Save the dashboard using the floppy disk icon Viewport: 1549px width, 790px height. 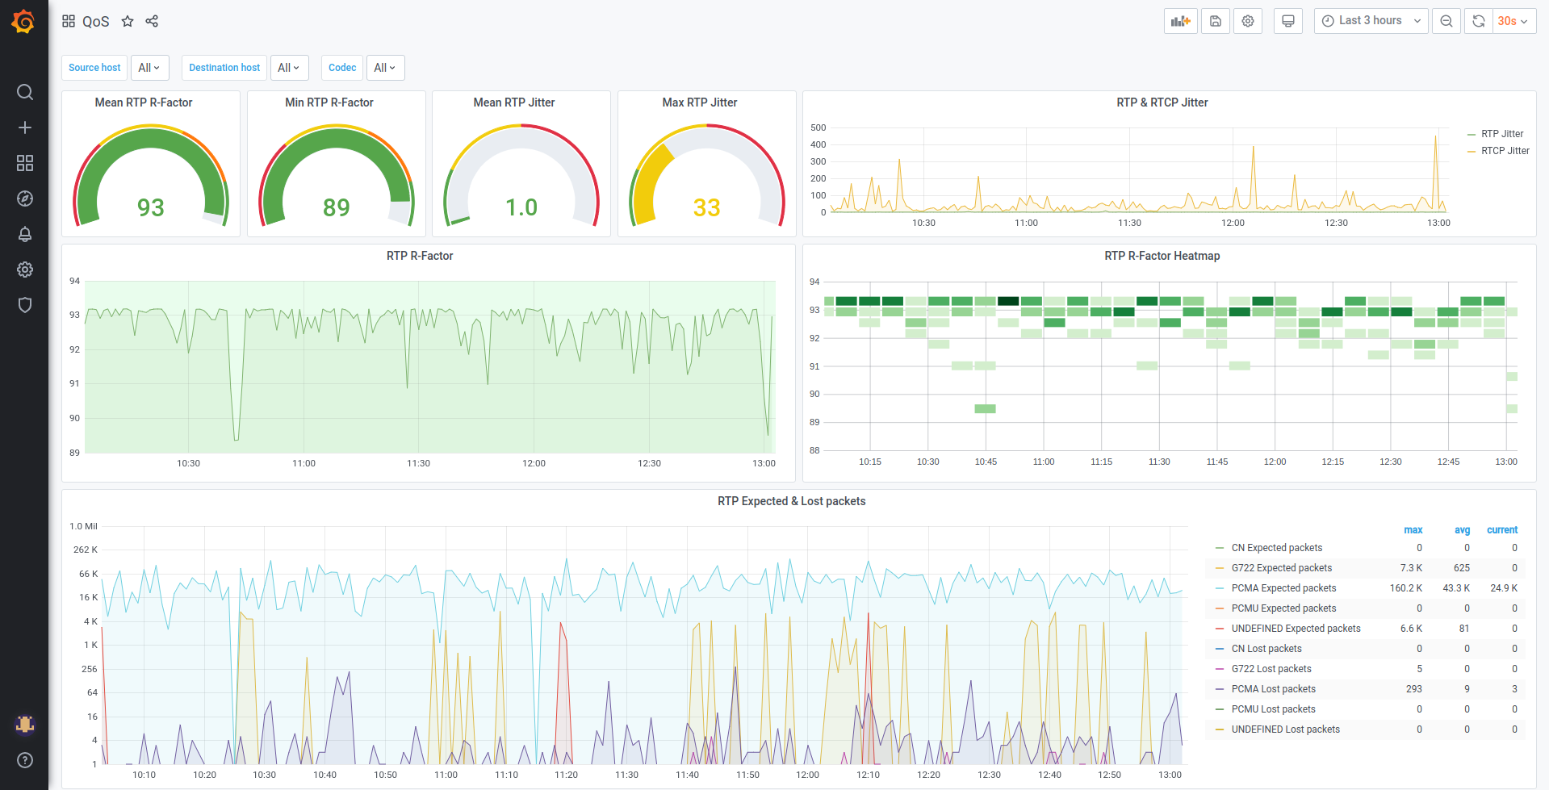[x=1215, y=20]
